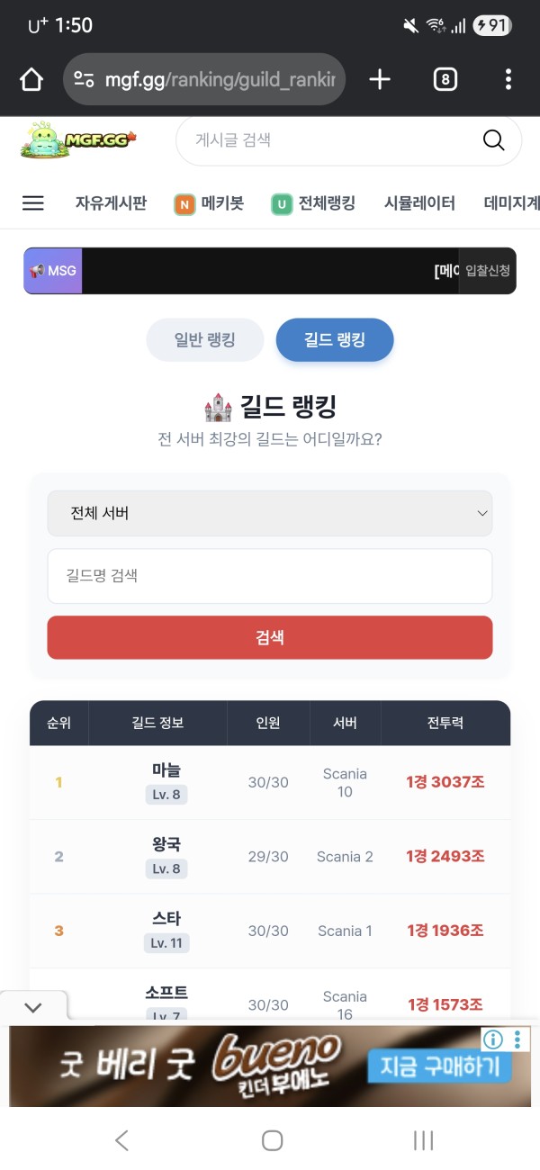
Task: Tap the browser home icon
Action: [x=31, y=80]
